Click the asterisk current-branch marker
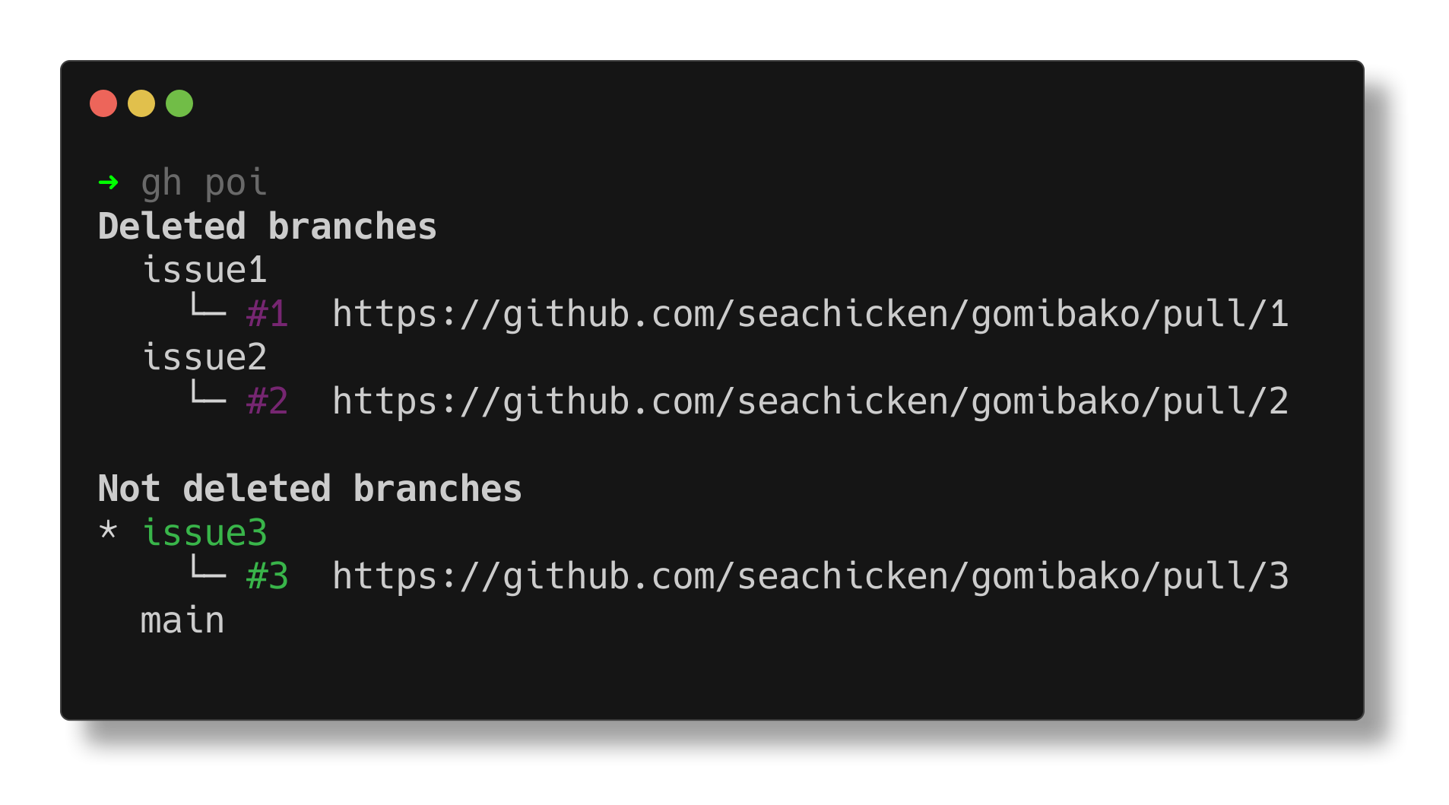1449x805 pixels. tap(108, 530)
